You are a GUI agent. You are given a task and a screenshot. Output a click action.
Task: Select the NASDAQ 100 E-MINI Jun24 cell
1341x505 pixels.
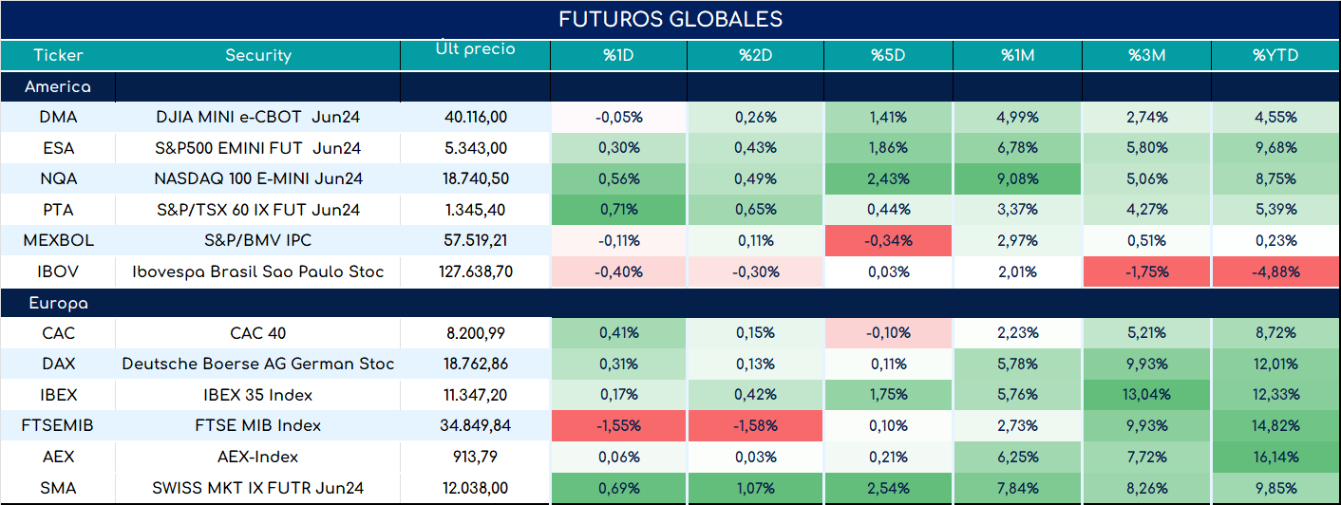258,178
